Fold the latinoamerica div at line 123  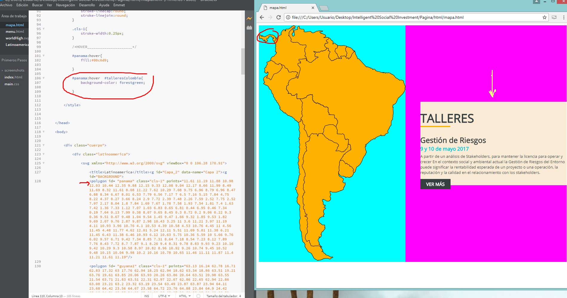(x=44, y=154)
